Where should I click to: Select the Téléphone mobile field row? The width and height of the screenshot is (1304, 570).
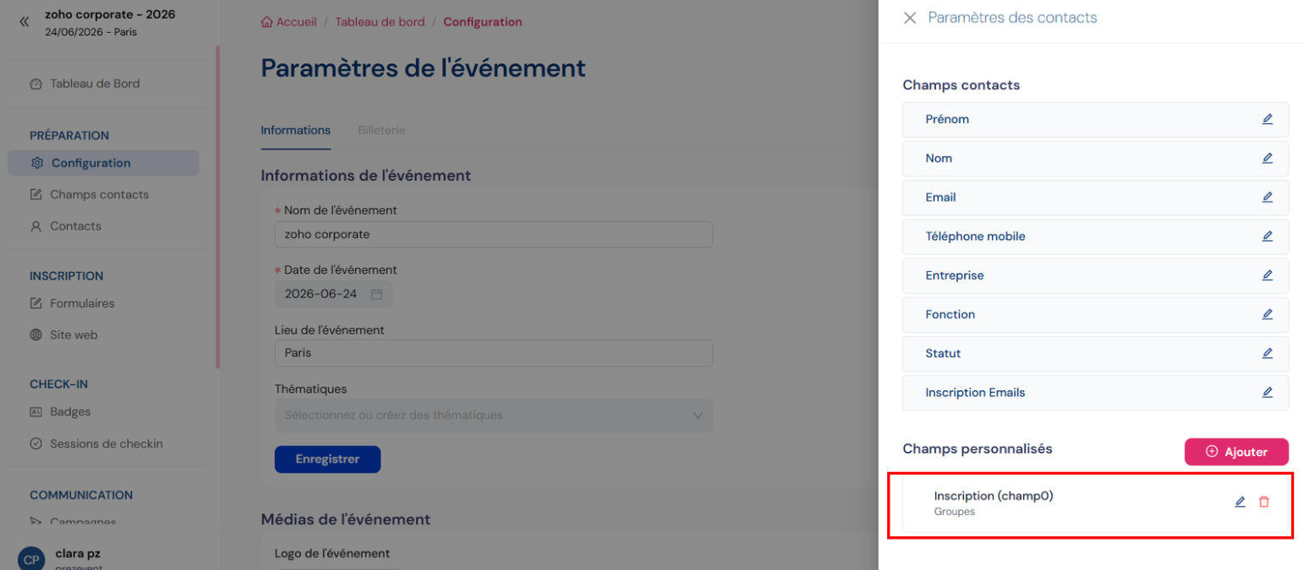coord(1095,236)
